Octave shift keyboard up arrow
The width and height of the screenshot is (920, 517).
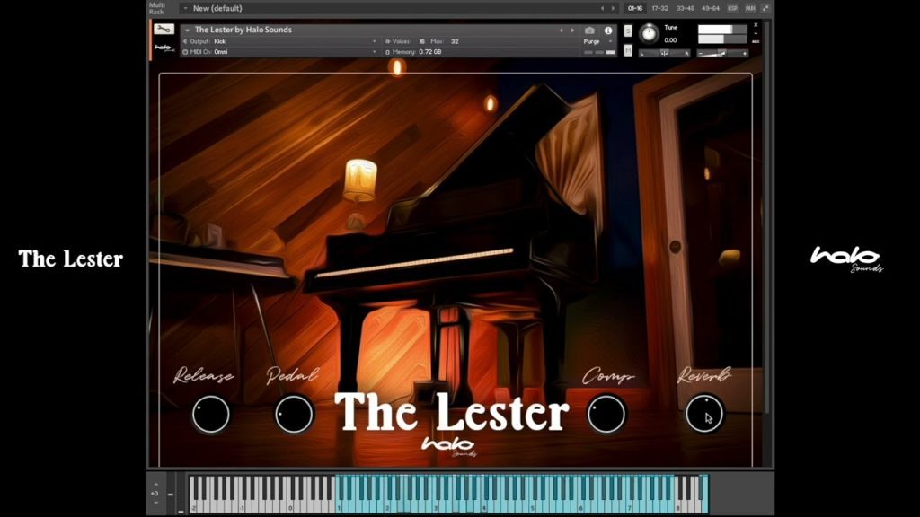[155, 485]
